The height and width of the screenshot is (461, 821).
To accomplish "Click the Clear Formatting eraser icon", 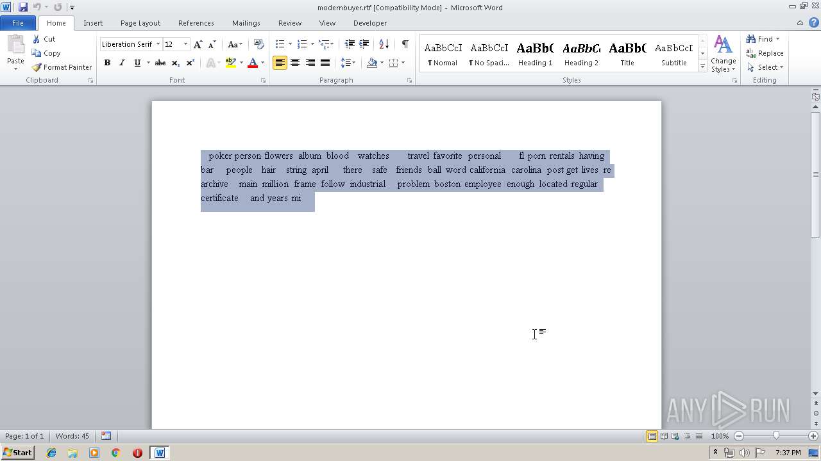I will 259,44.
